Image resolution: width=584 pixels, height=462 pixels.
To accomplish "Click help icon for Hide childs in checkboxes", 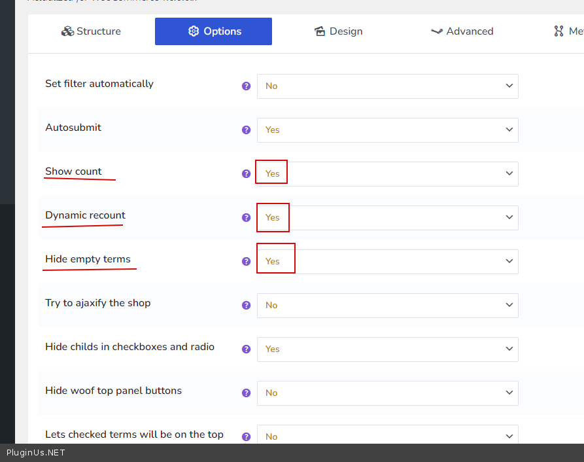I will 246,349.
